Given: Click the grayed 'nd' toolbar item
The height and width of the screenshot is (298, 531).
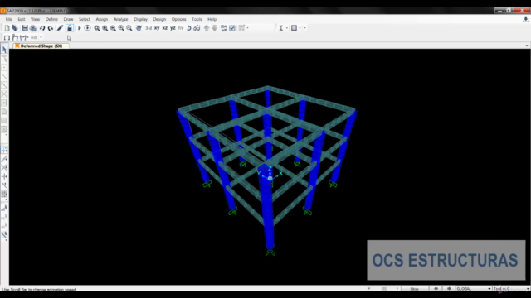Looking at the screenshot, I should [x=33, y=37].
